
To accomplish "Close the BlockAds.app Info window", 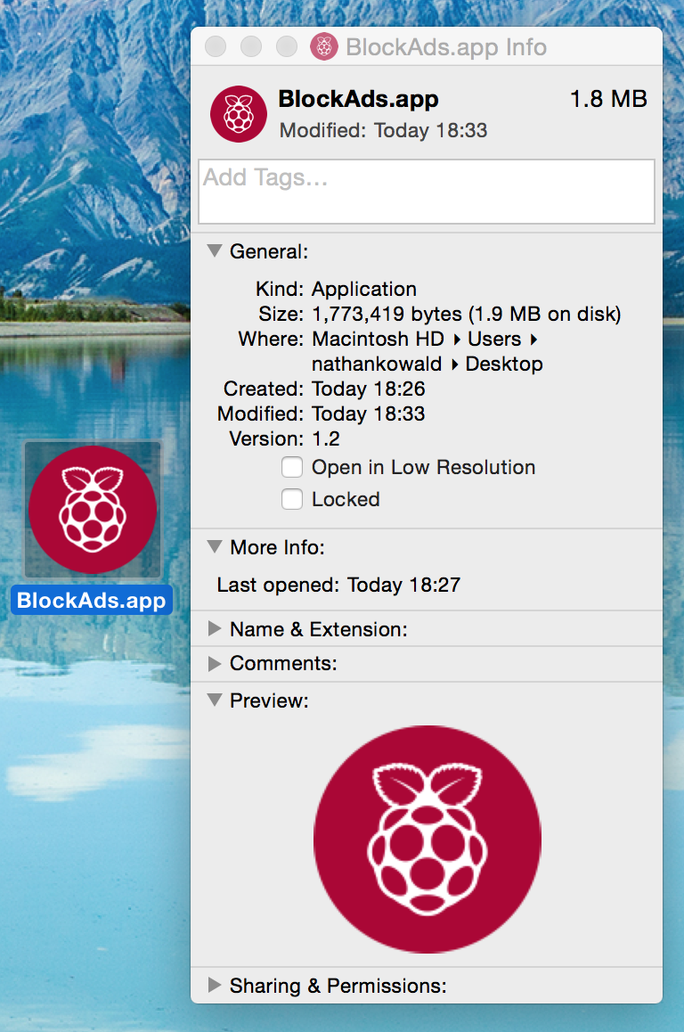I will pos(216,46).
